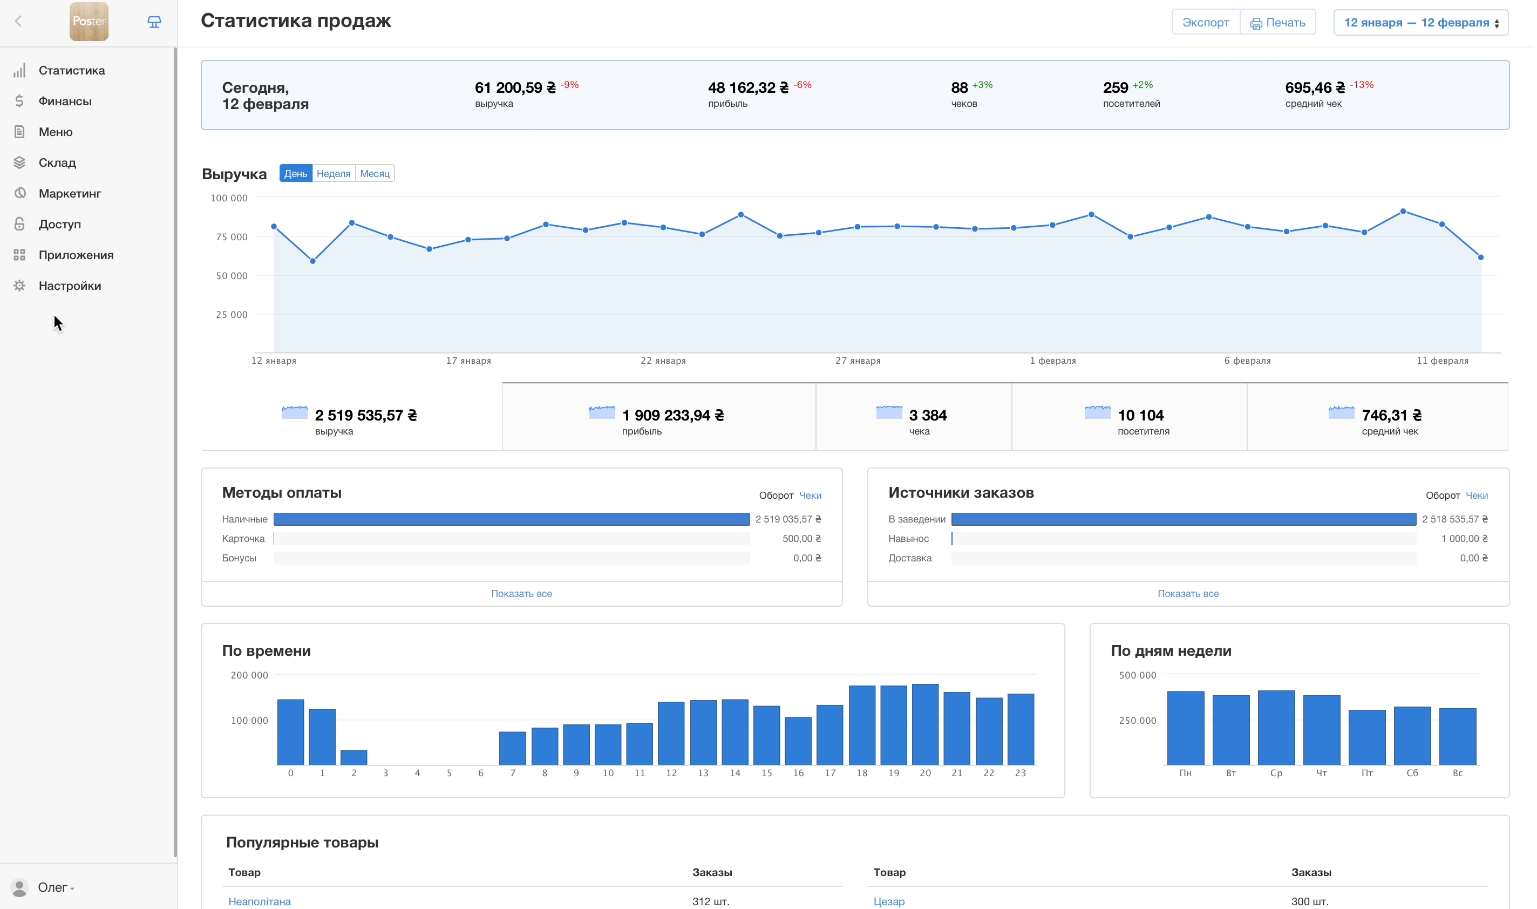Screen dimensions: 1537x909
Task: Click the Statistics bar chart sidebar icon
Action: click(x=19, y=70)
